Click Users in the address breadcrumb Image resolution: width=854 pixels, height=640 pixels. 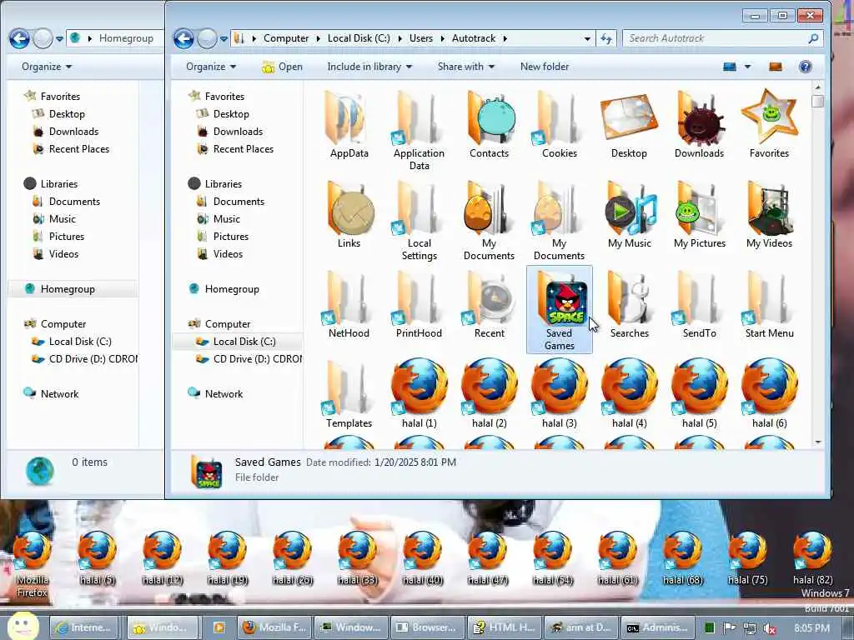click(x=420, y=38)
